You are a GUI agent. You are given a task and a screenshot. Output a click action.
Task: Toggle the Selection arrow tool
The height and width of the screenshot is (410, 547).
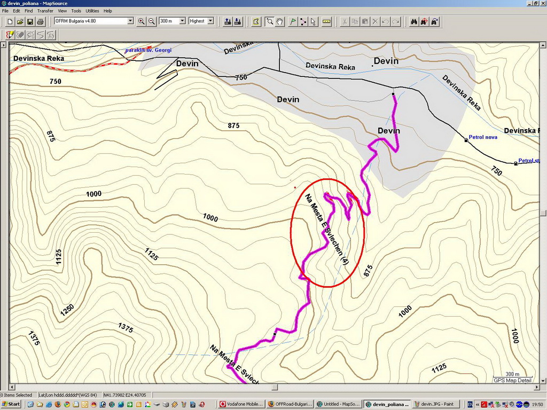click(x=313, y=21)
